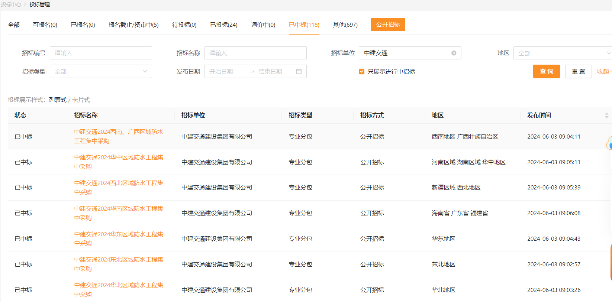Open 中建交通2024西南、广西区域防水工程集中采购 link

(119, 136)
